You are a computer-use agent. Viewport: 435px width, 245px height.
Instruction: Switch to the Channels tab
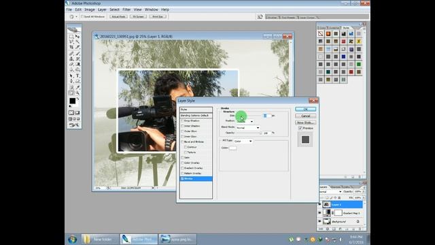(x=336, y=187)
